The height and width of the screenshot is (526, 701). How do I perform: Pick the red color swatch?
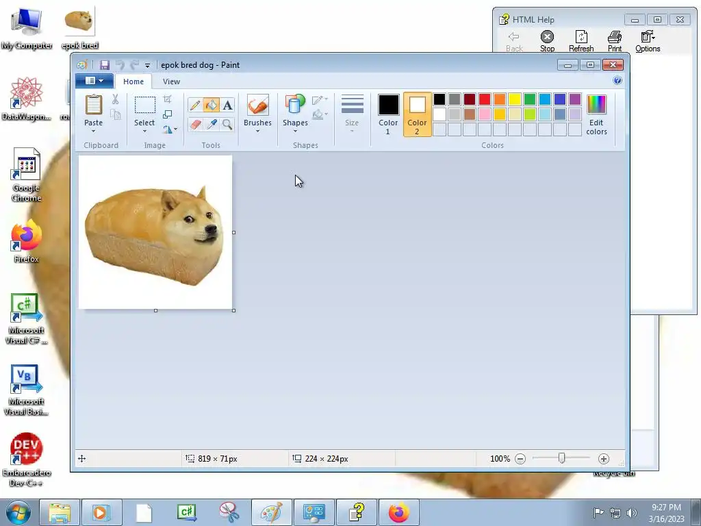(485, 99)
